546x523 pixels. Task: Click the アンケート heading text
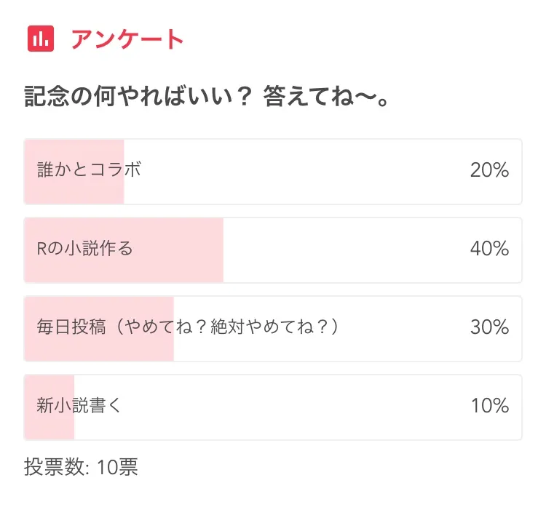coord(127,39)
